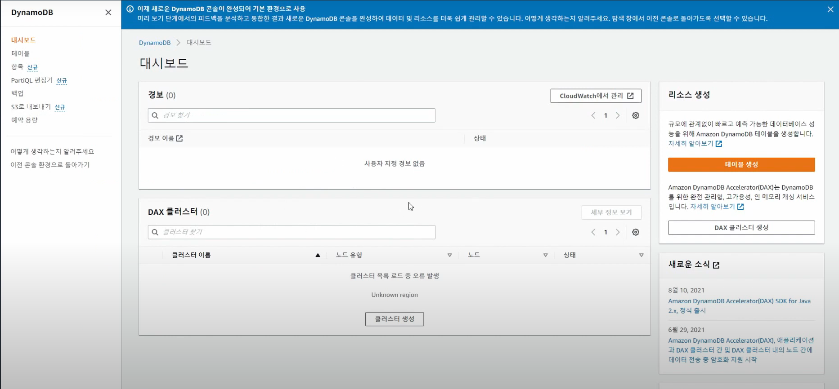Click the '8월 10, 2021' news date
This screenshot has height=389, width=839.
point(686,291)
